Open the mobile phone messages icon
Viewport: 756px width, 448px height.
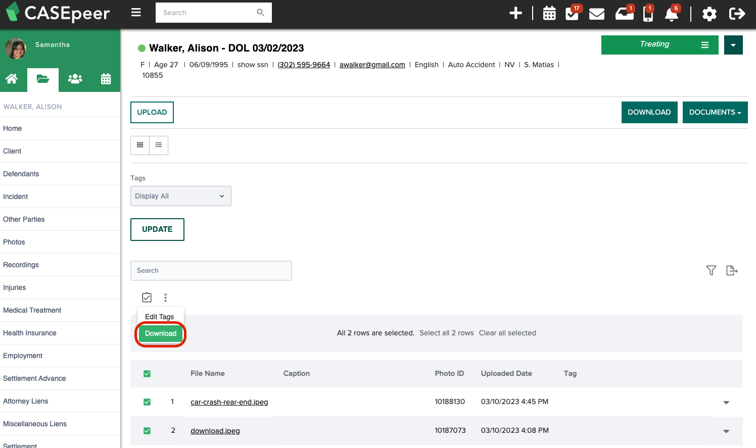tap(648, 14)
